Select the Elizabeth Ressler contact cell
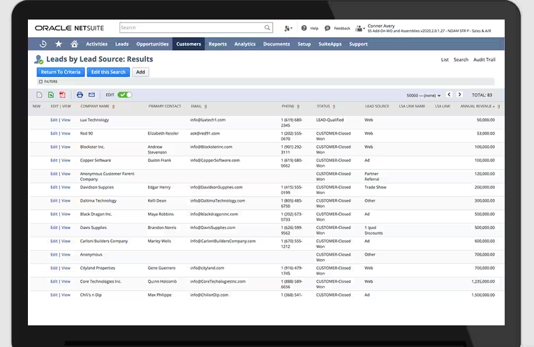 tap(163, 133)
